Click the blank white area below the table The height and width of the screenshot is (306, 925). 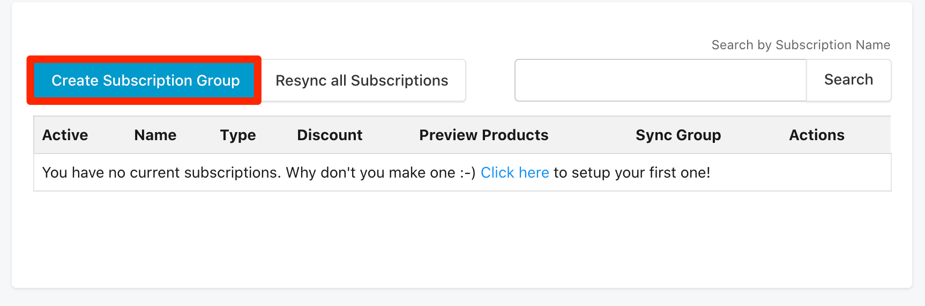click(x=461, y=241)
